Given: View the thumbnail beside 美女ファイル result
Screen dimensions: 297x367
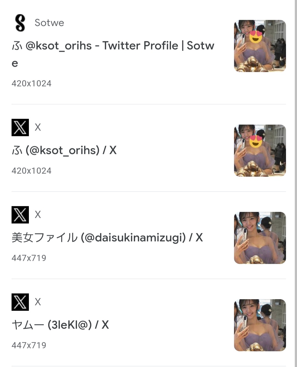Looking at the screenshot, I should 260,238.
